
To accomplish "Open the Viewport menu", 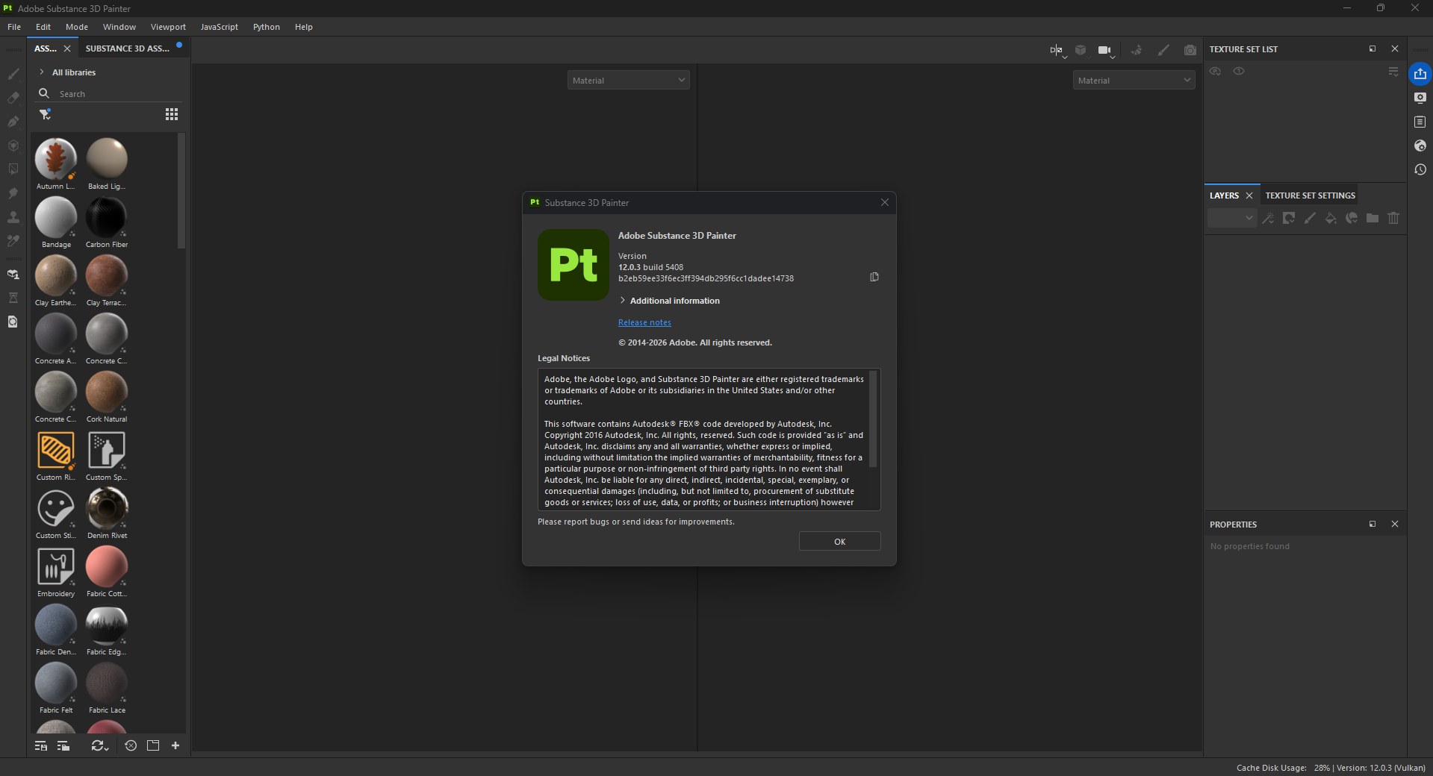I will click(x=168, y=27).
